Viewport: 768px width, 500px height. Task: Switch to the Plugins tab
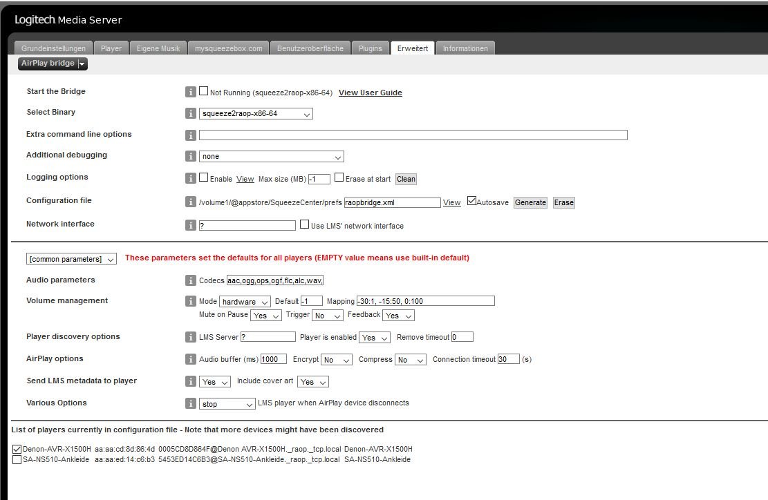(x=371, y=48)
